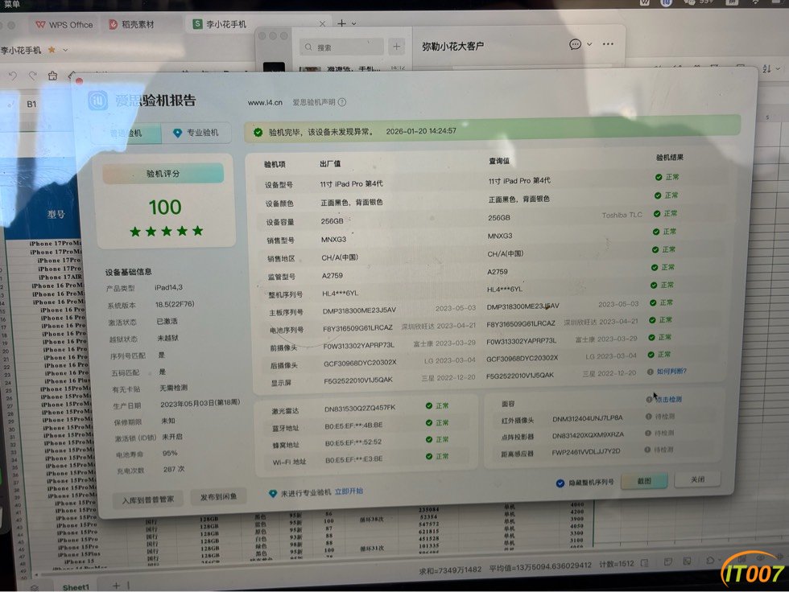Screen dimensions: 789x592
Task: Open the www.i4.cn link
Action: click(265, 102)
